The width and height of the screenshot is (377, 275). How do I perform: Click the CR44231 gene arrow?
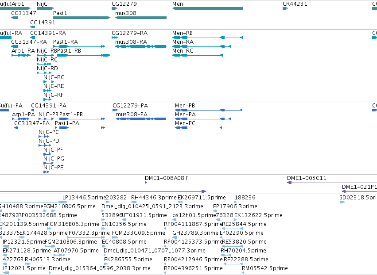click(x=285, y=8)
